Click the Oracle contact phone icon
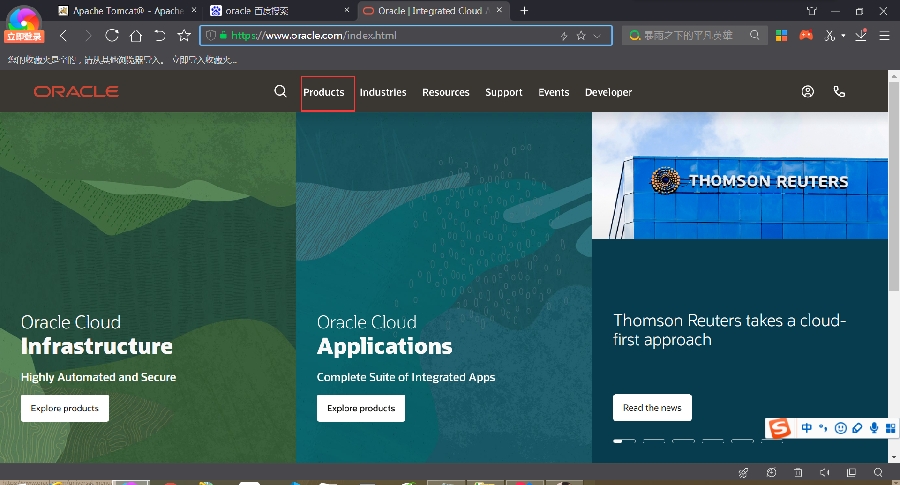The width and height of the screenshot is (900, 485). click(839, 91)
